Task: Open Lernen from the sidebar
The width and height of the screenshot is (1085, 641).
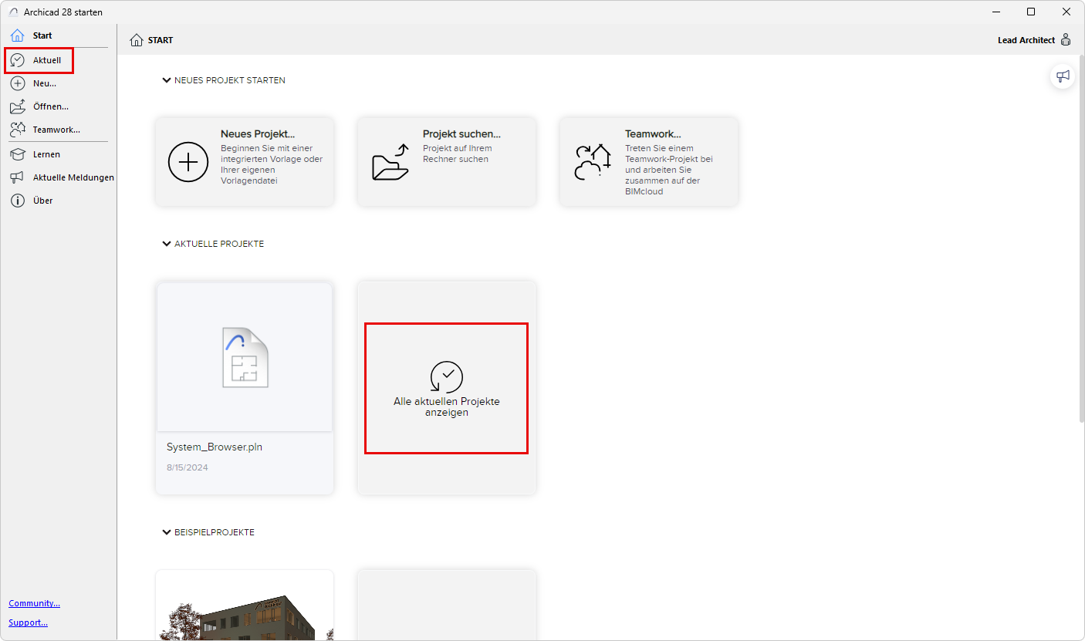Action: pyautogui.click(x=46, y=154)
